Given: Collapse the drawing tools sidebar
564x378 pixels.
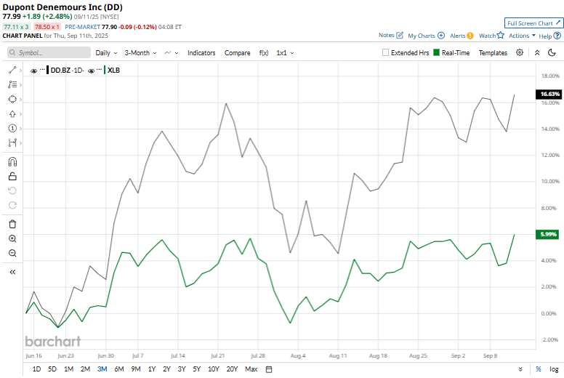Looking at the screenshot, I should pos(12,272).
